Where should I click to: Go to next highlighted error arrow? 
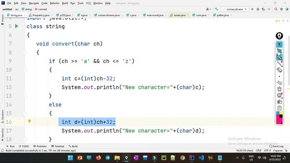[x=287, y=21]
